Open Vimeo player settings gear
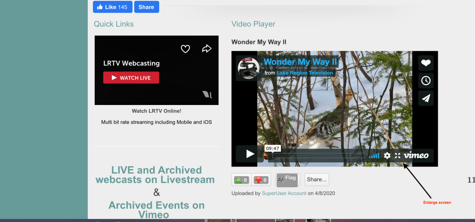The image size is (475, 222). pos(387,155)
